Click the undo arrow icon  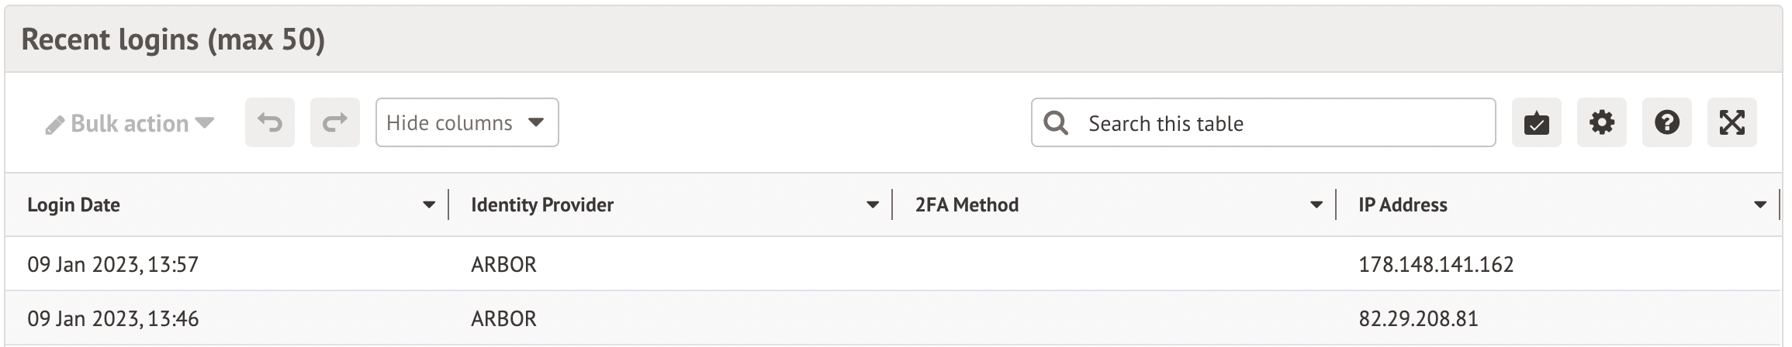pyautogui.click(x=269, y=122)
